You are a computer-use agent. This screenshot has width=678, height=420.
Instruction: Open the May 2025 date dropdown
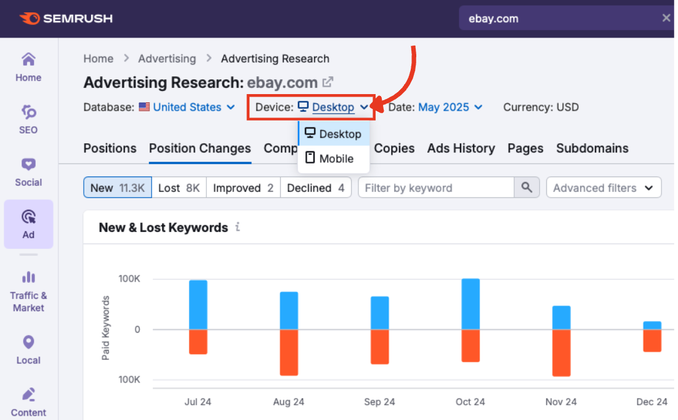(450, 107)
